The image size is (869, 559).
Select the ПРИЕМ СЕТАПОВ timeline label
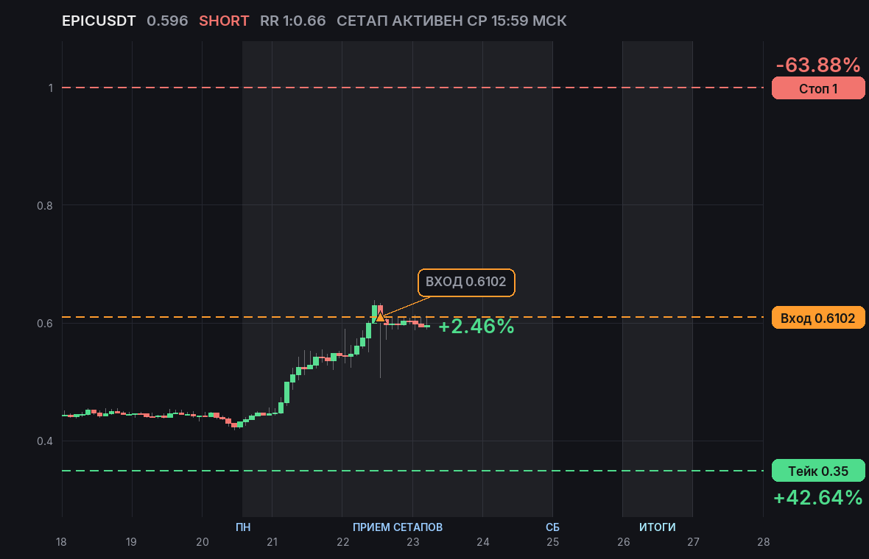coord(398,527)
